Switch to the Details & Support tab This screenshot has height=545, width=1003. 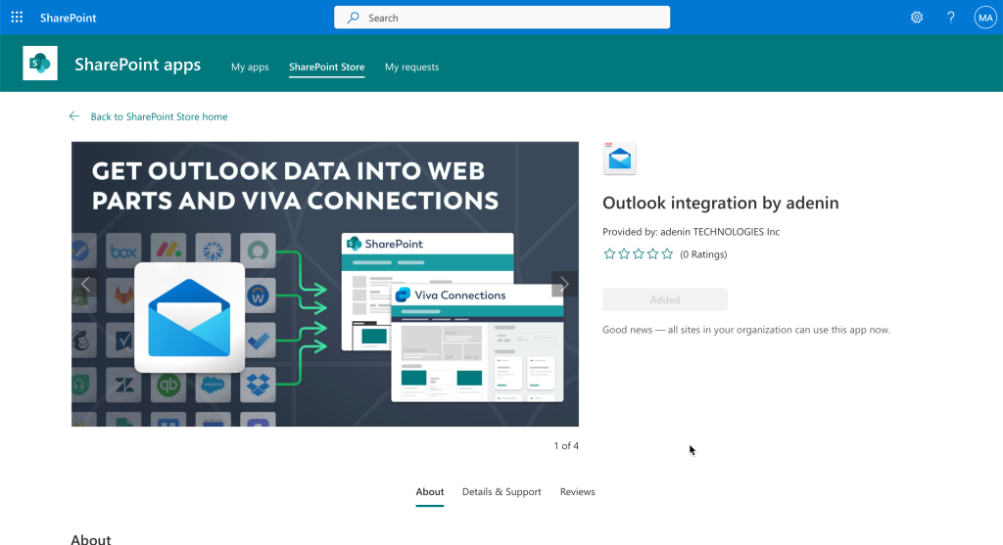[501, 491]
